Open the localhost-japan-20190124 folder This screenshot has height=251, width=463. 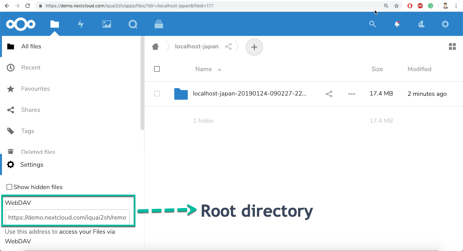tap(249, 94)
